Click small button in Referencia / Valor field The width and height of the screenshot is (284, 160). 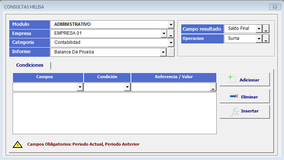pyautogui.click(x=213, y=87)
